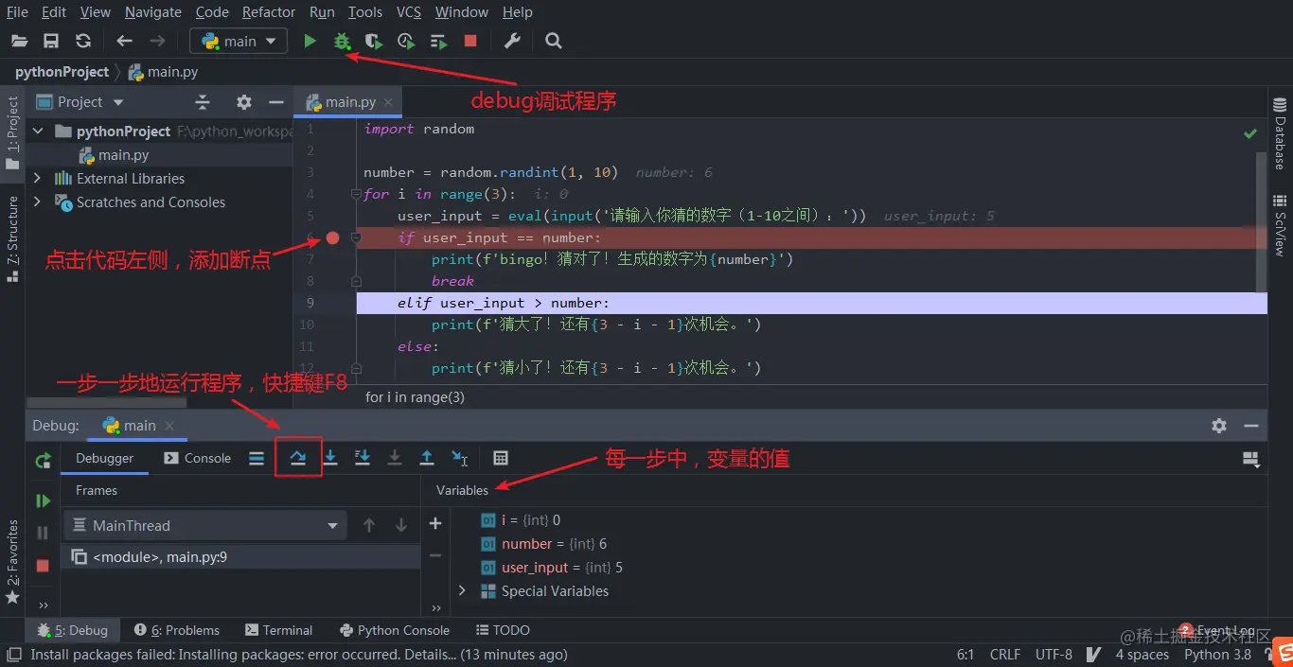Click the Rerun main debug icon

pos(43,461)
